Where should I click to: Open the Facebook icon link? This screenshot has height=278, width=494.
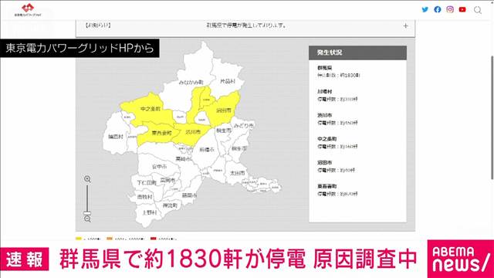(438, 9)
